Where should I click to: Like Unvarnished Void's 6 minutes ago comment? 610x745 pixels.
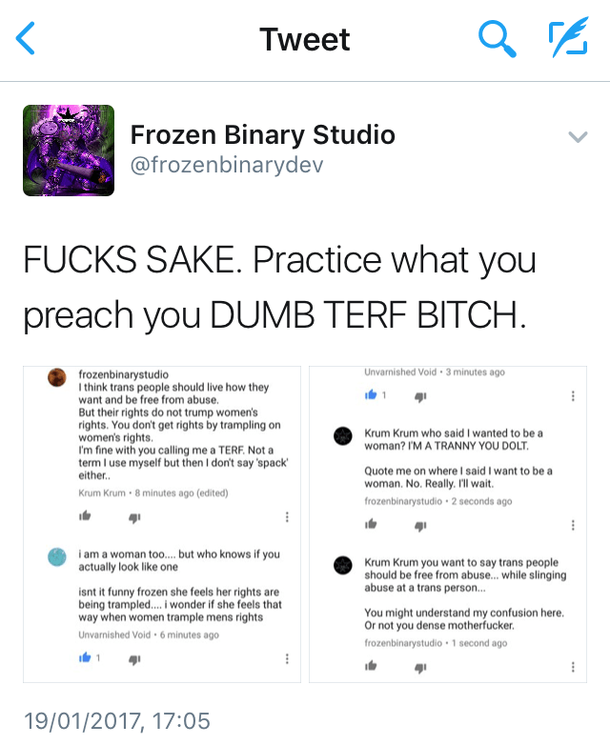(x=86, y=658)
